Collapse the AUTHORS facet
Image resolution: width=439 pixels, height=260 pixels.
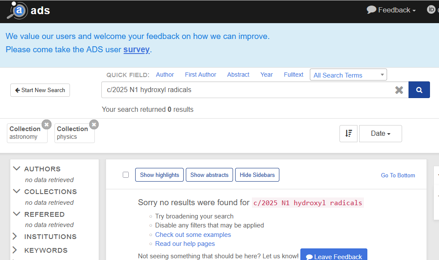pos(16,169)
